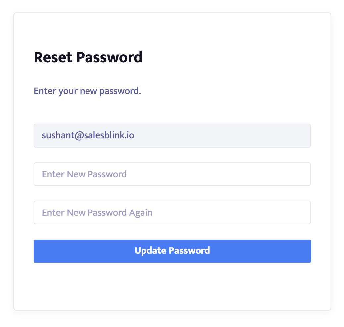Select the password confirmation input box
Viewport: 344px width, 327px height.
[x=172, y=212]
